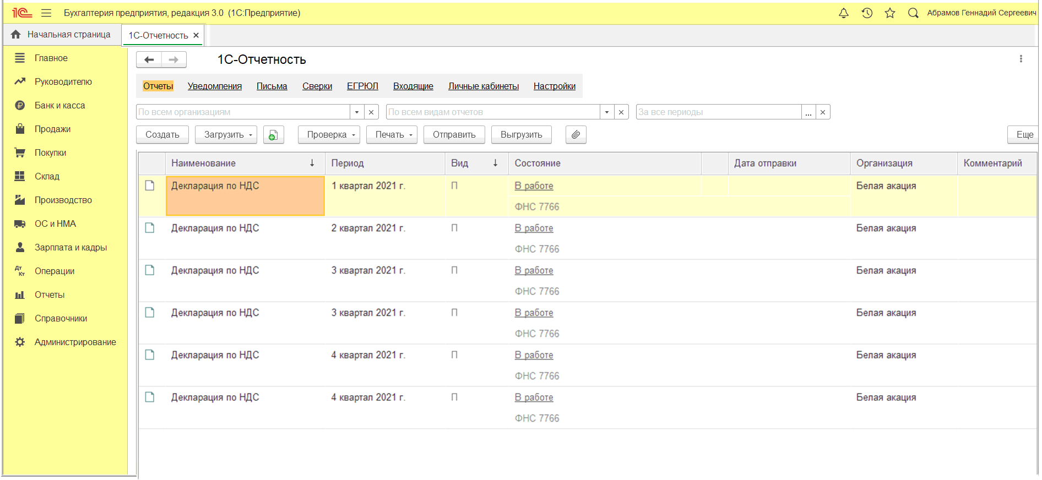
Task: Open period selection ellipsis button
Action: coord(808,112)
